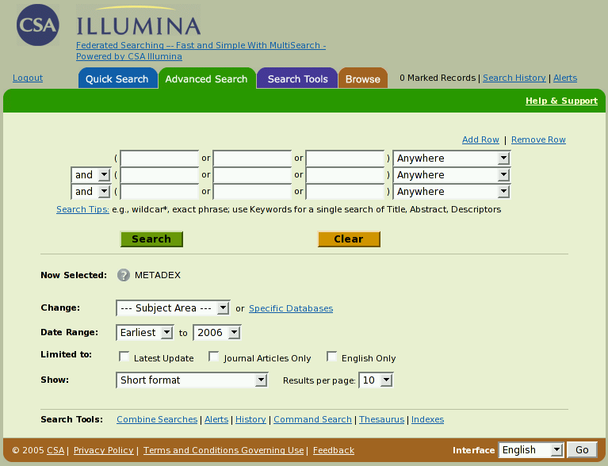Viewport: 608px width, 466px height.
Task: Open the CSA copyright link in footer
Action: click(55, 450)
